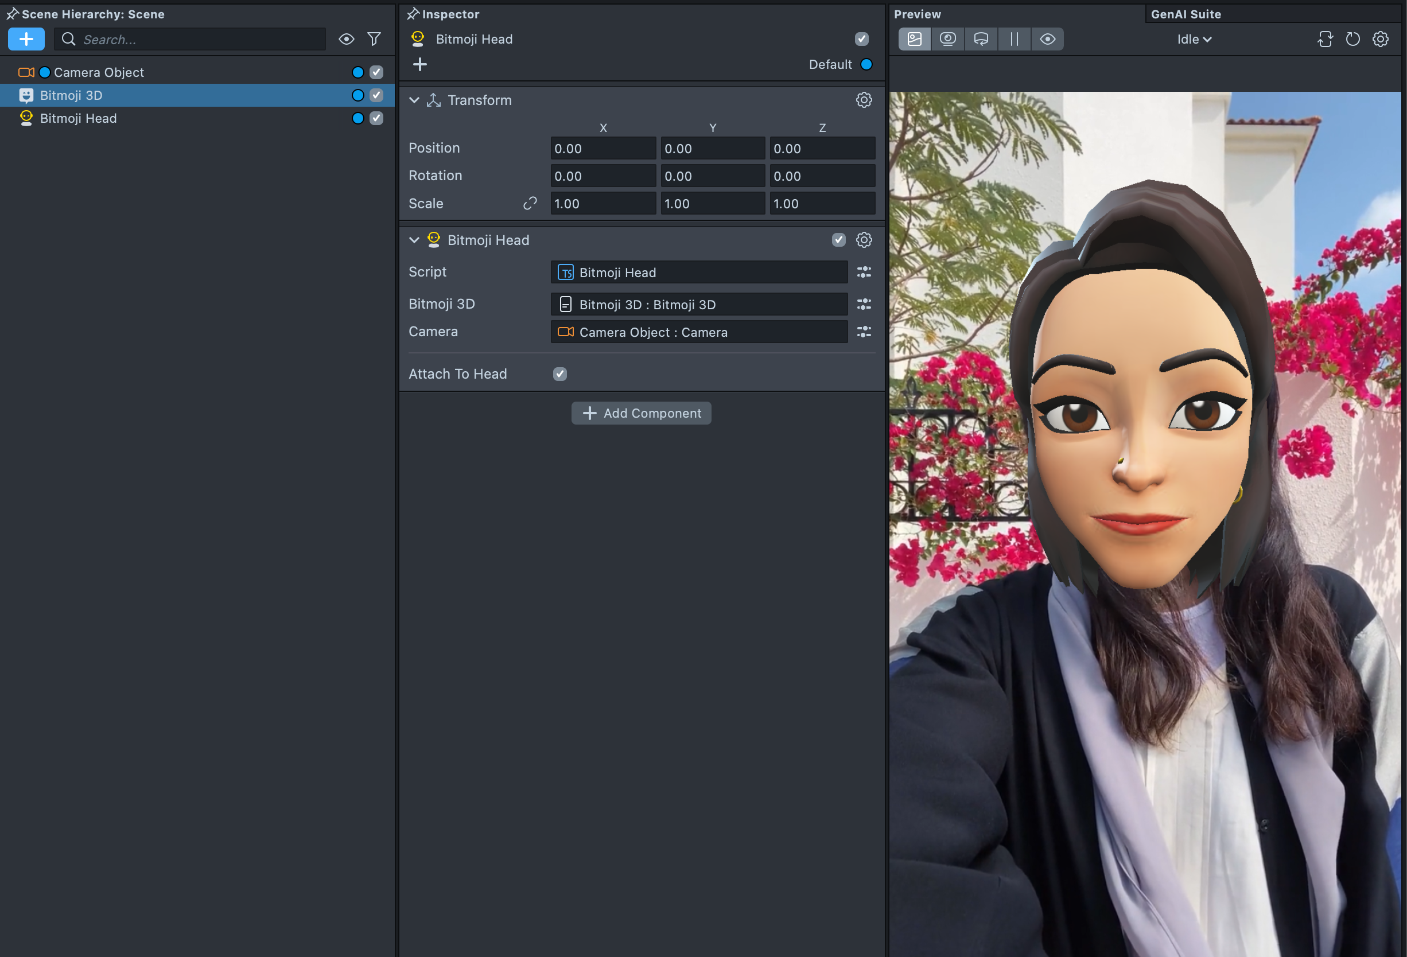
Task: Switch to the GenAI Suite tab
Action: (1186, 14)
